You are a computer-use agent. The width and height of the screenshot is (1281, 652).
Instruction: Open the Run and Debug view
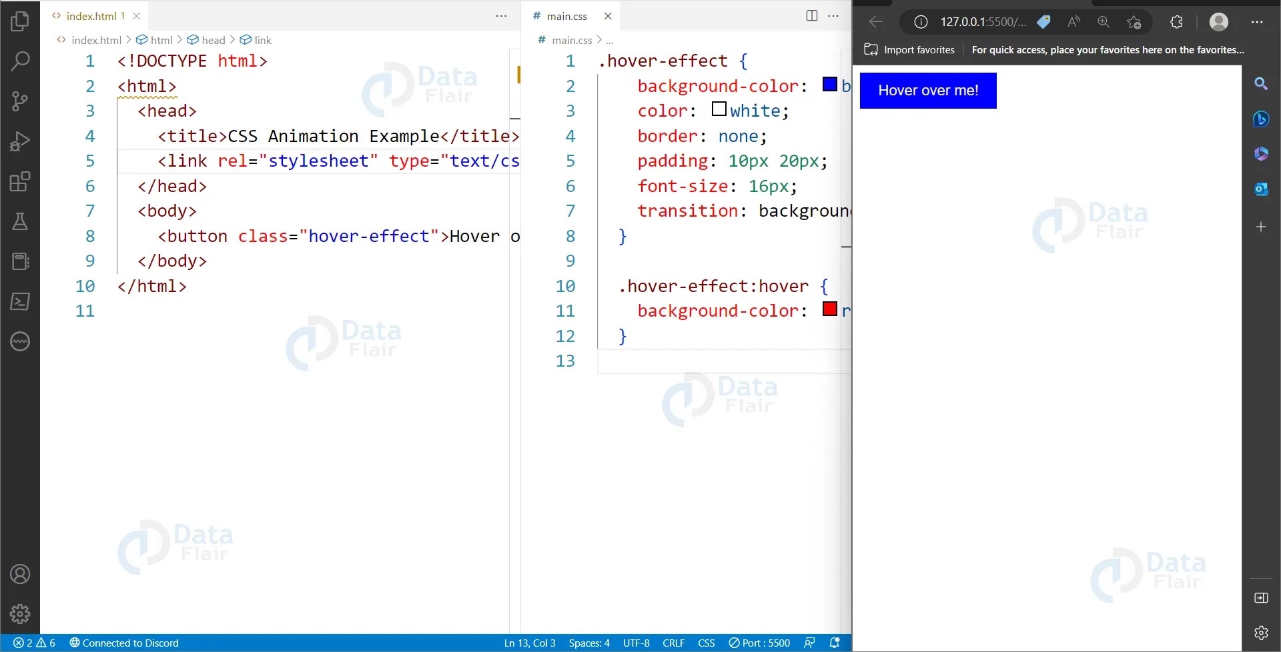[x=20, y=141]
